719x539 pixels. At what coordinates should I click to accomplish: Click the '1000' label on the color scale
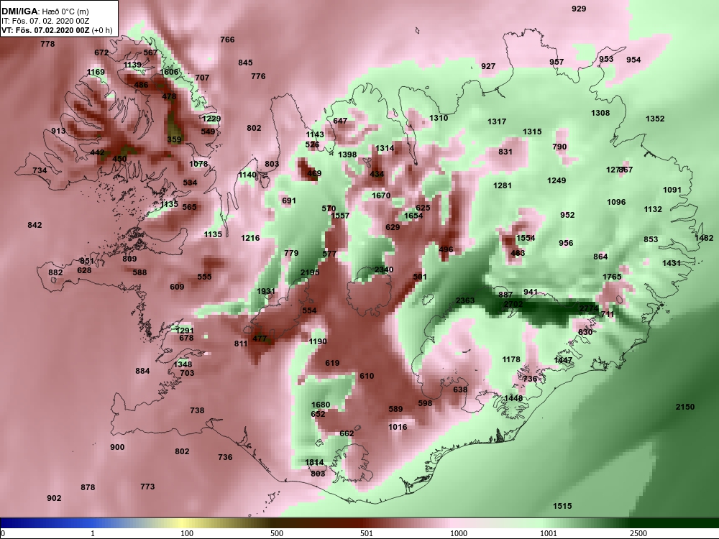coord(459,533)
